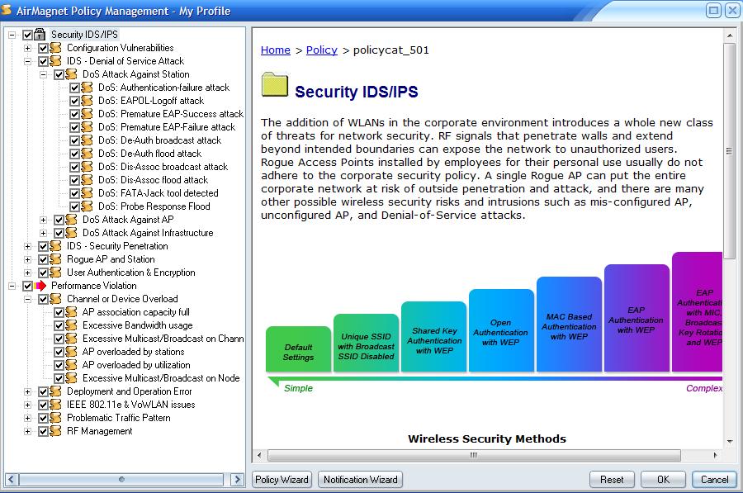Open the Policy Wizard
The width and height of the screenshot is (743, 493).
pos(282,479)
